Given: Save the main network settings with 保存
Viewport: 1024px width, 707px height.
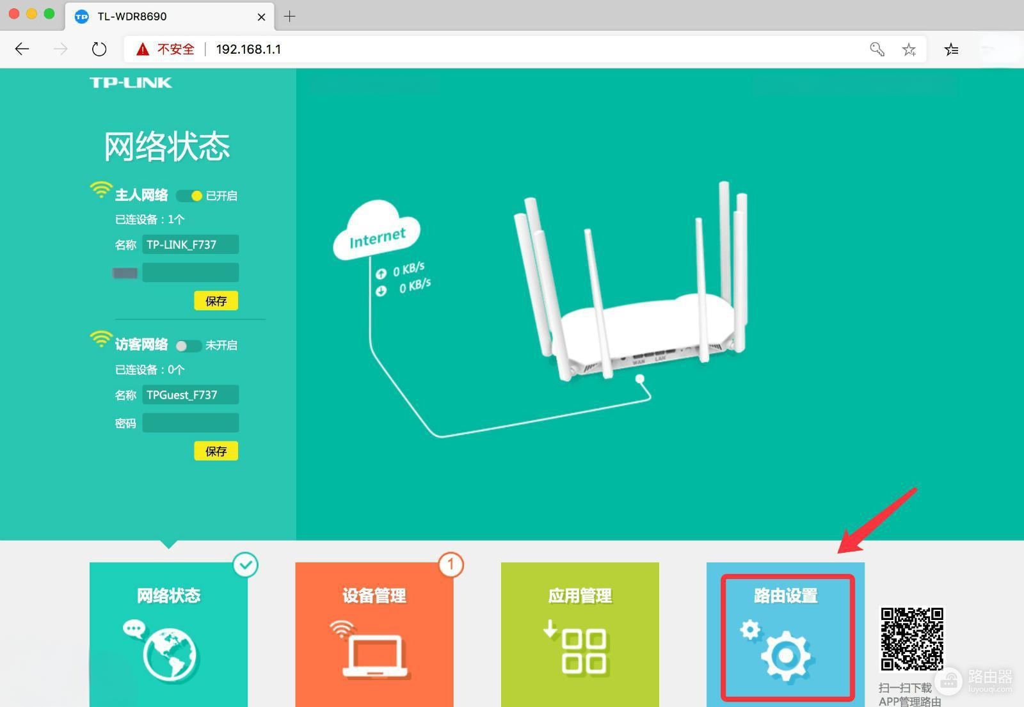Looking at the screenshot, I should [x=216, y=301].
